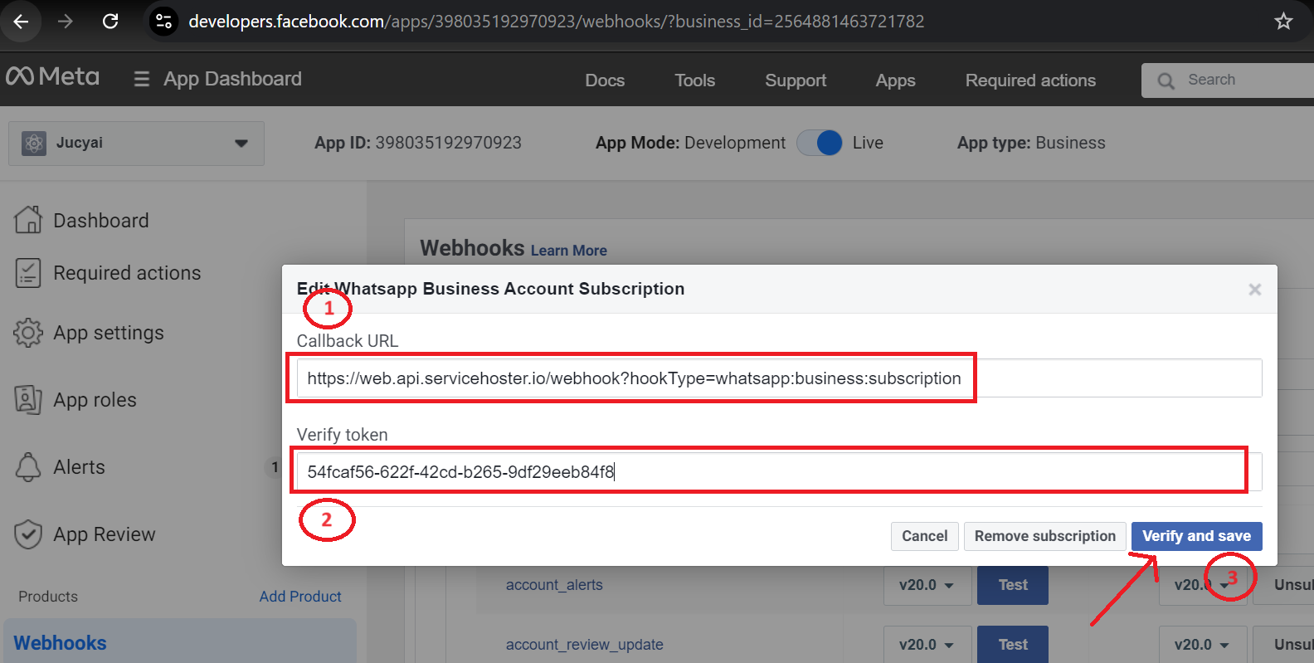Screen dimensions: 1314x663
Task: Click the alerts count badge showing 1
Action: (274, 467)
